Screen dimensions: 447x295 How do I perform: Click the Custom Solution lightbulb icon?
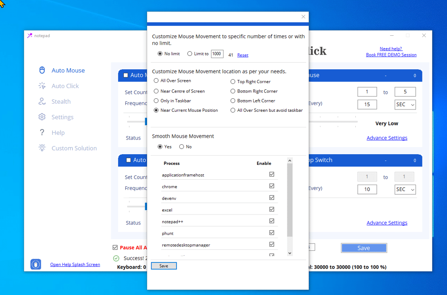pos(42,148)
